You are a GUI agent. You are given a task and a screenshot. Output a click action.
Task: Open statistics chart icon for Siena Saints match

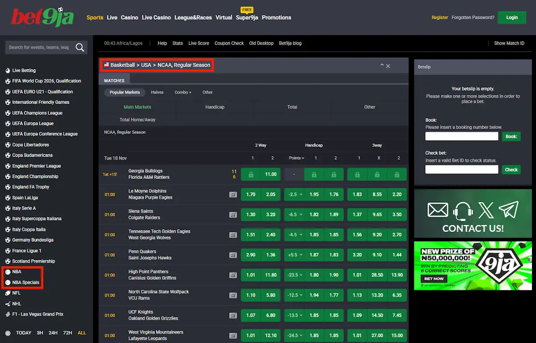233,215
